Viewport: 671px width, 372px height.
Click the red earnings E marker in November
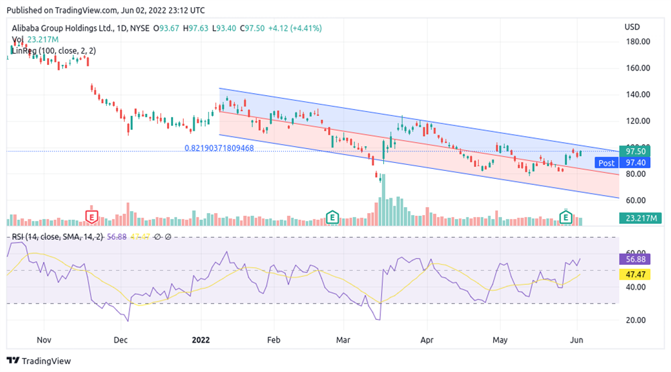tap(91, 216)
